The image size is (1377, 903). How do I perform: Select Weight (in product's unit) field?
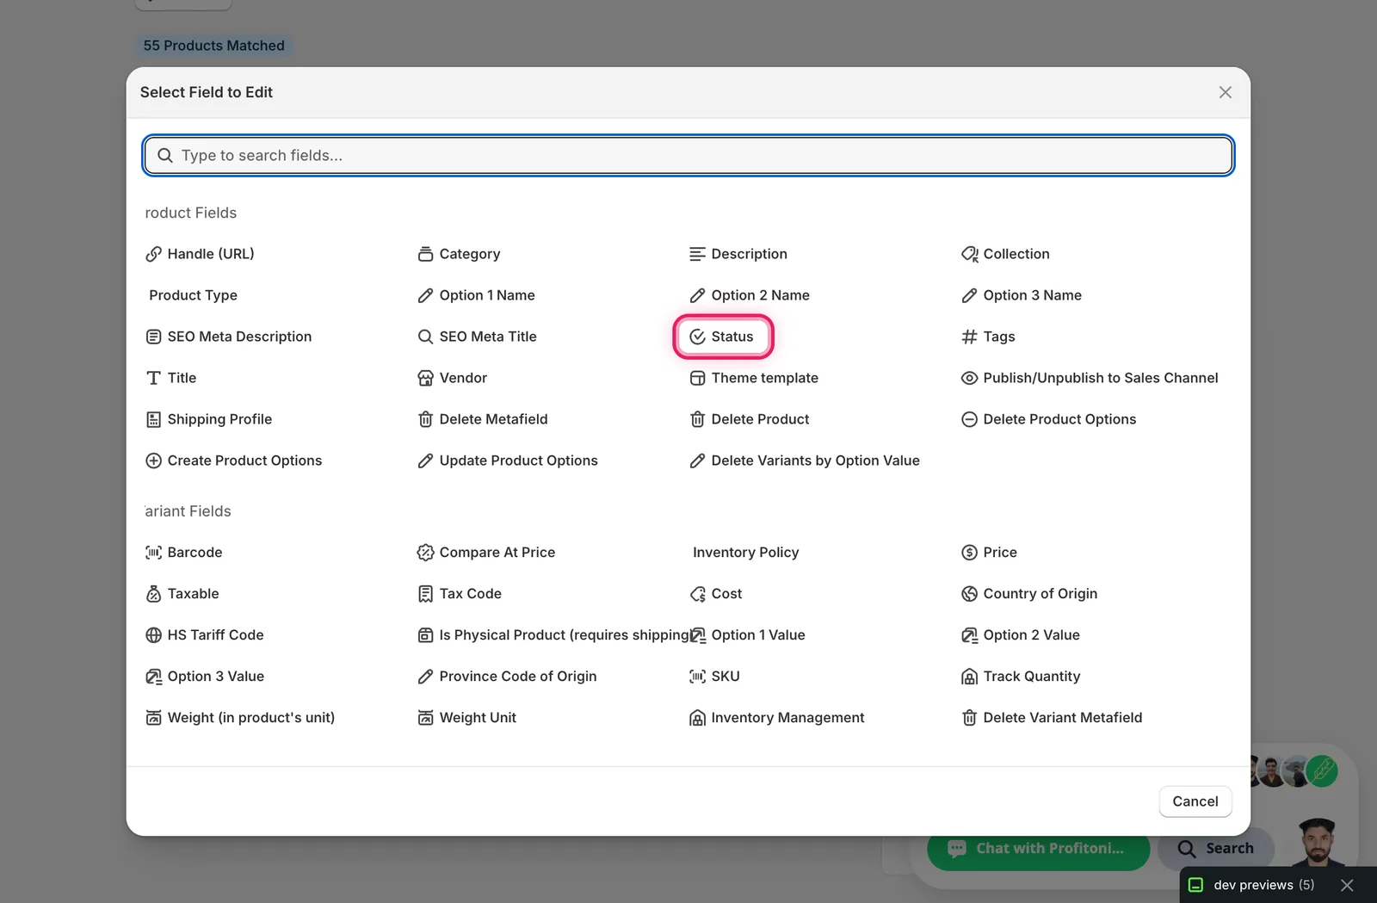(x=240, y=718)
